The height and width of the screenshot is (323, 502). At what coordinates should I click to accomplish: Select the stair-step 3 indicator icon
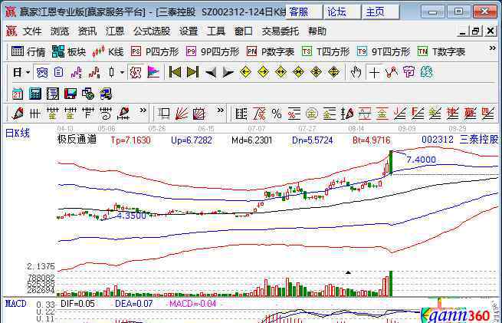click(77, 72)
